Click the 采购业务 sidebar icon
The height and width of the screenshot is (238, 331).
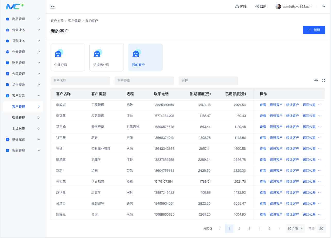[7, 41]
